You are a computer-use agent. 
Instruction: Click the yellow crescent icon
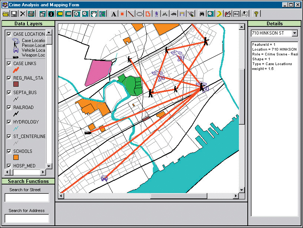point(219,14)
